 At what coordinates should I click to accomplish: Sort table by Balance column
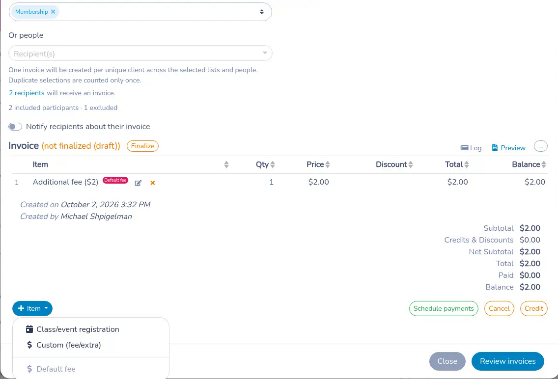tap(544, 164)
